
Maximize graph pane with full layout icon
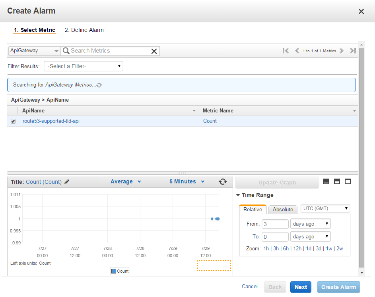(348, 182)
